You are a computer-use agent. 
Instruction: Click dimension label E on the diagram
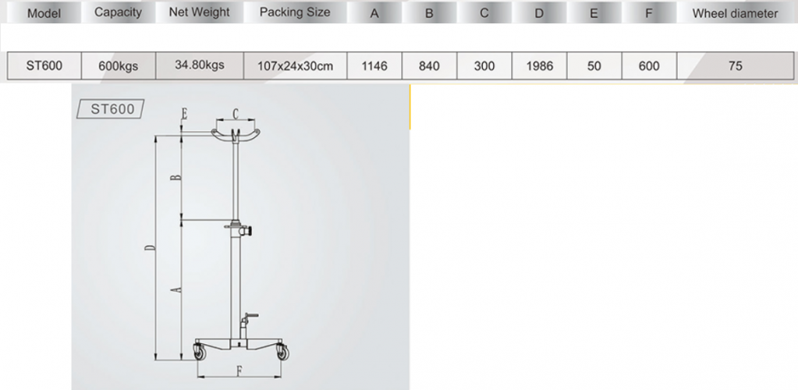click(184, 114)
